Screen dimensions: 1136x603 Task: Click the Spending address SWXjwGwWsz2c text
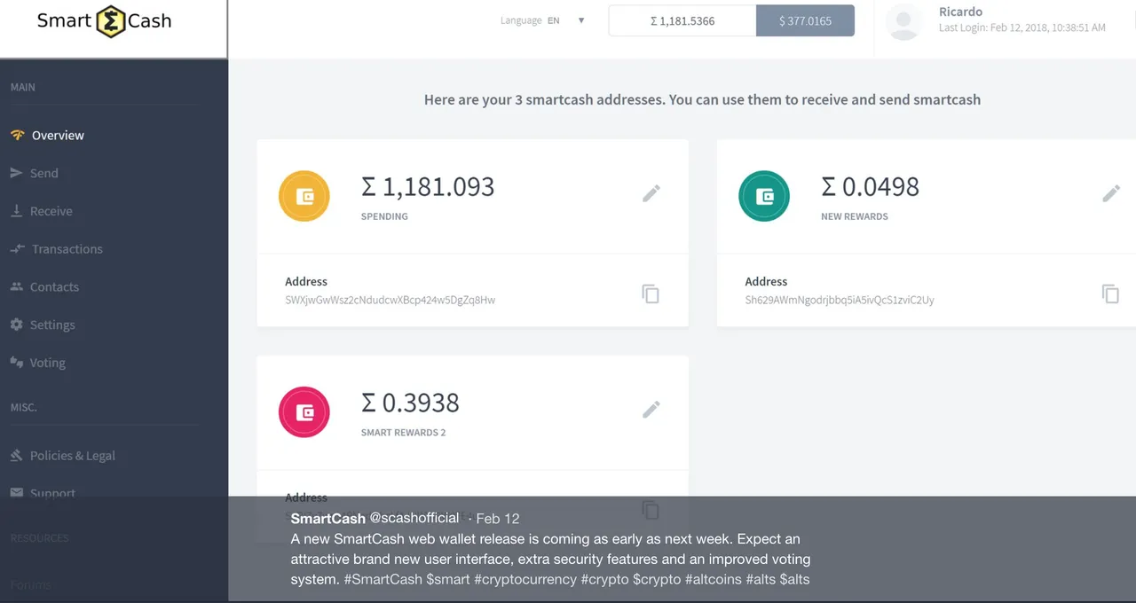click(390, 300)
